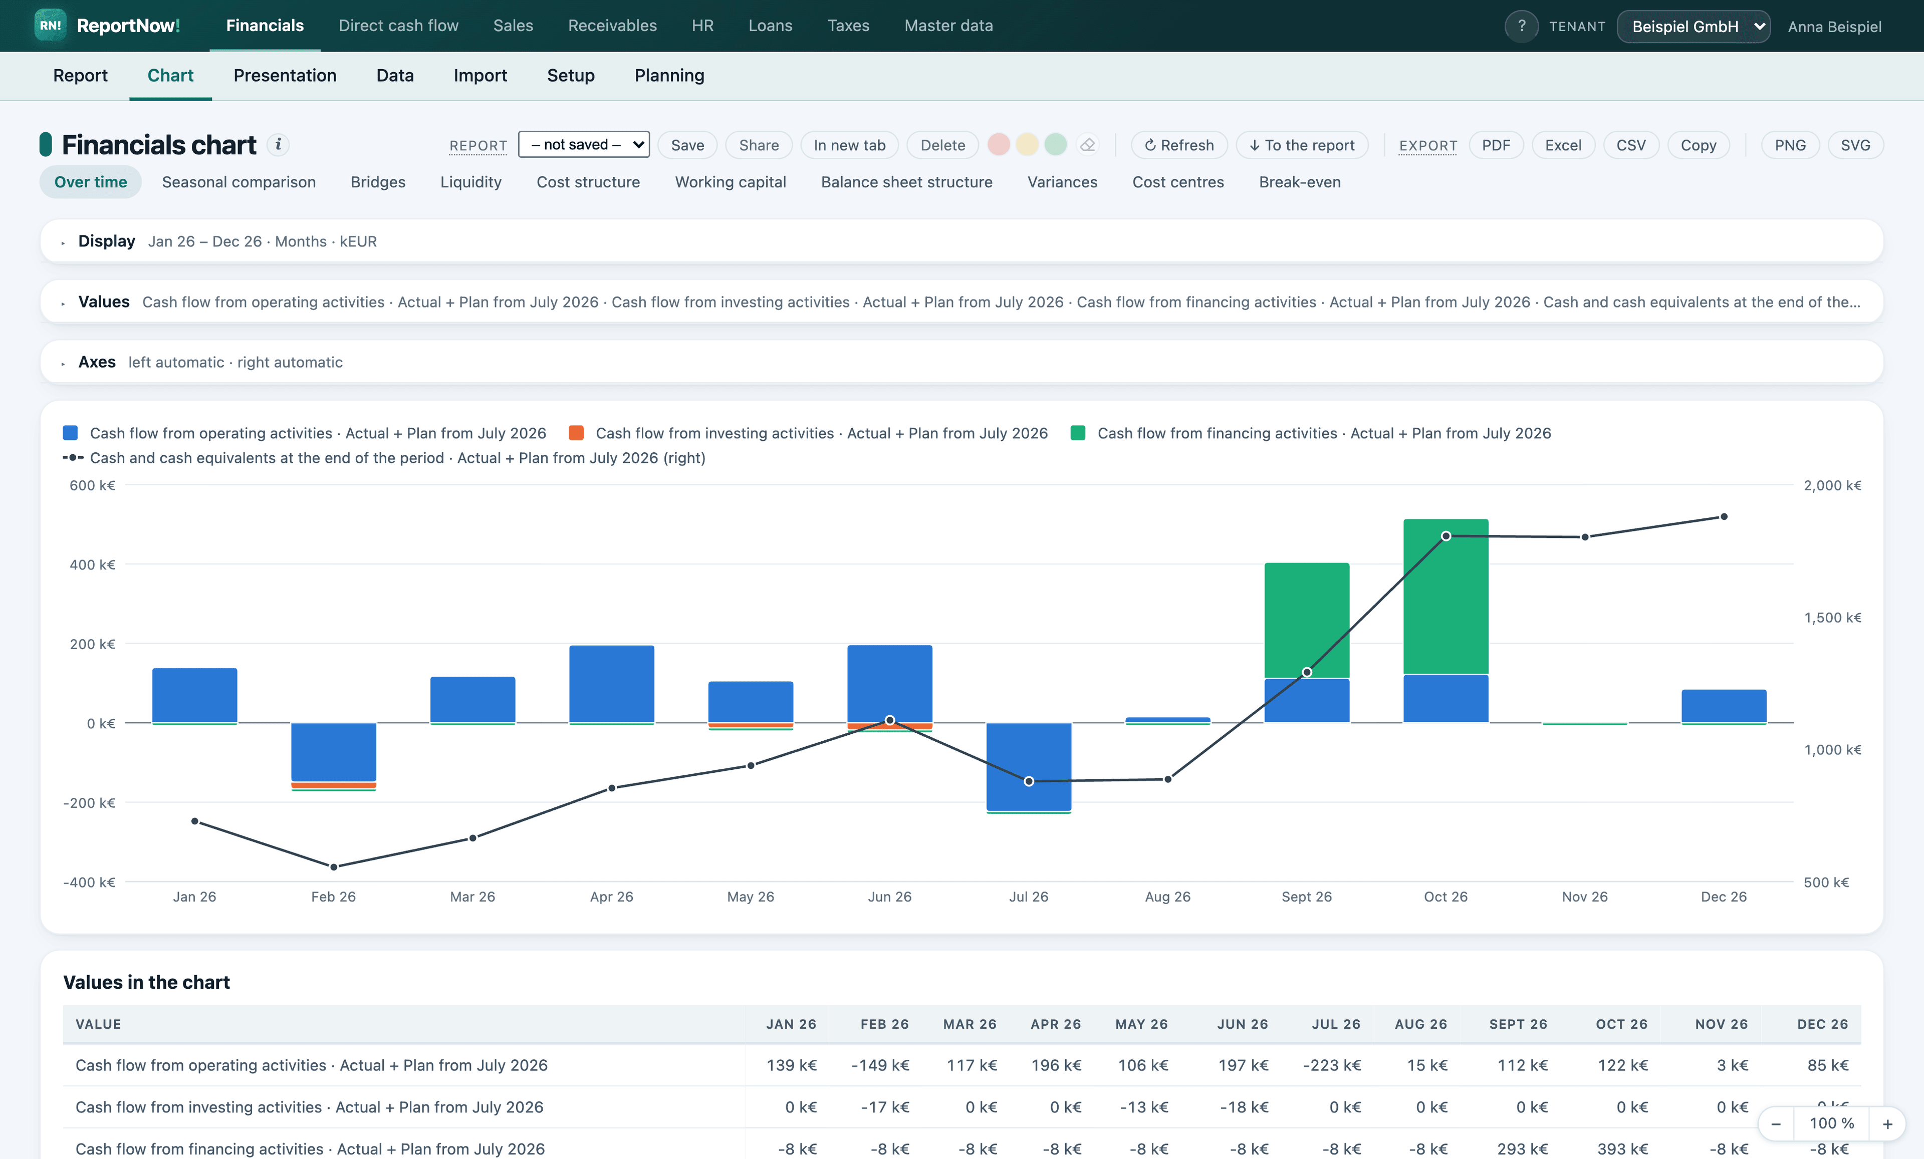Open chart In new tab
This screenshot has width=1924, height=1159.
850,144
